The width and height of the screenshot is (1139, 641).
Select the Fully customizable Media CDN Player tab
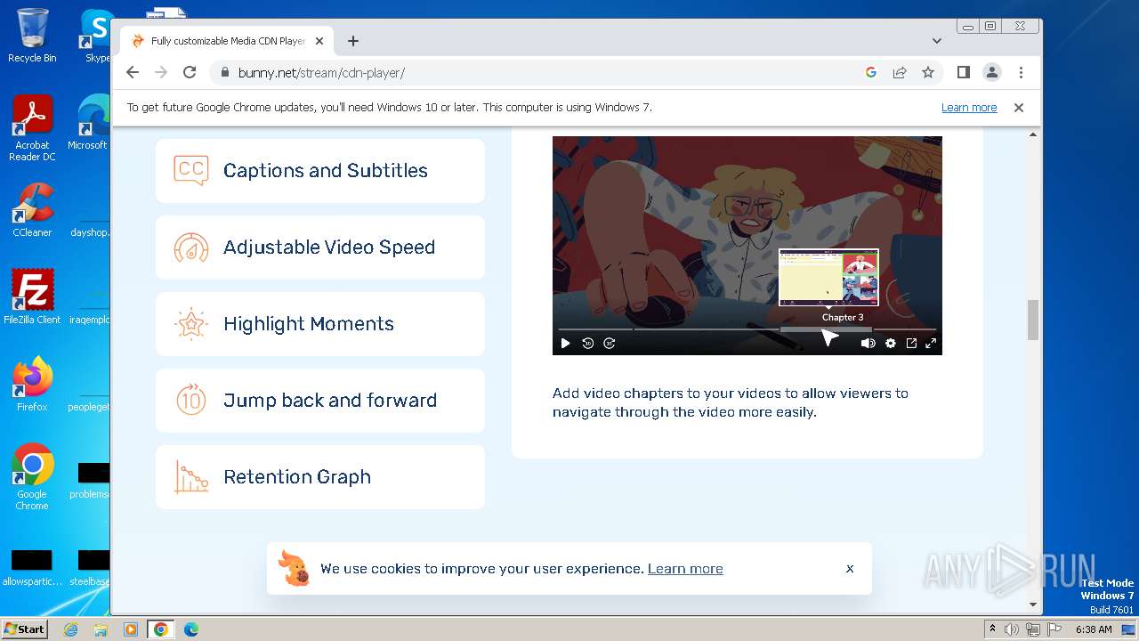227,41
